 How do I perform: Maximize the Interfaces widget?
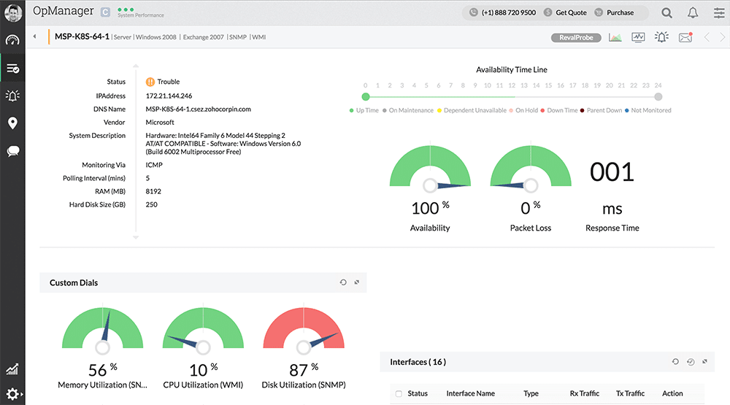pyautogui.click(x=705, y=361)
